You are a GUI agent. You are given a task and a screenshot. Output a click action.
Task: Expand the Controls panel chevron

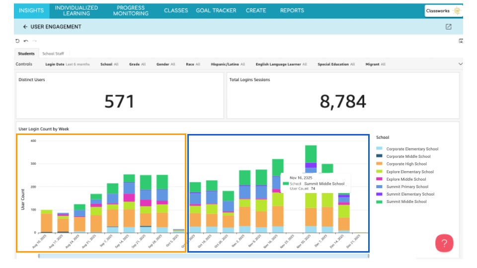tap(460, 64)
